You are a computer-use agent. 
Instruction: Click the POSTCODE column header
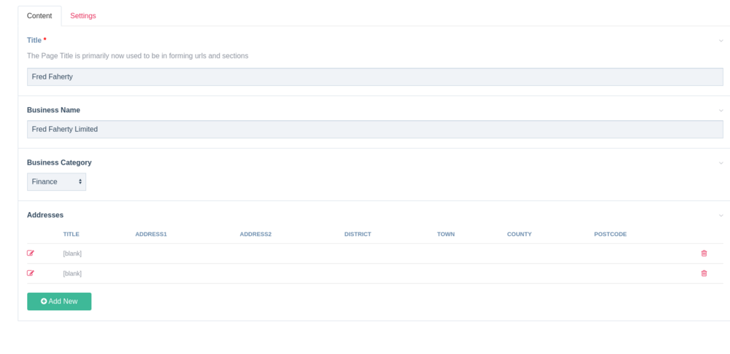point(610,235)
